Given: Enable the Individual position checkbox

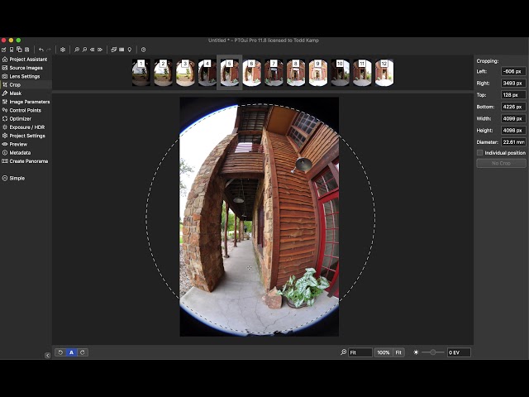Looking at the screenshot, I should [479, 153].
